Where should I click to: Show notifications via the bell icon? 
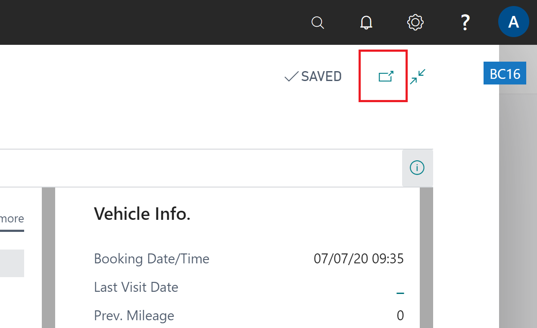pos(366,22)
